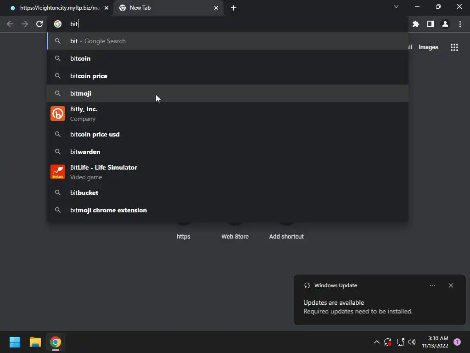Click the Google logo in address bar

[x=57, y=24]
